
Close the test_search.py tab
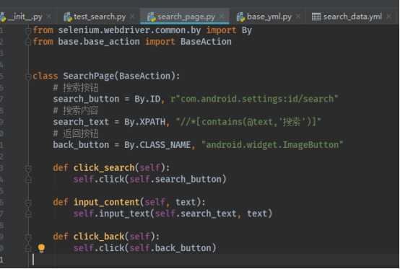[x=132, y=17]
